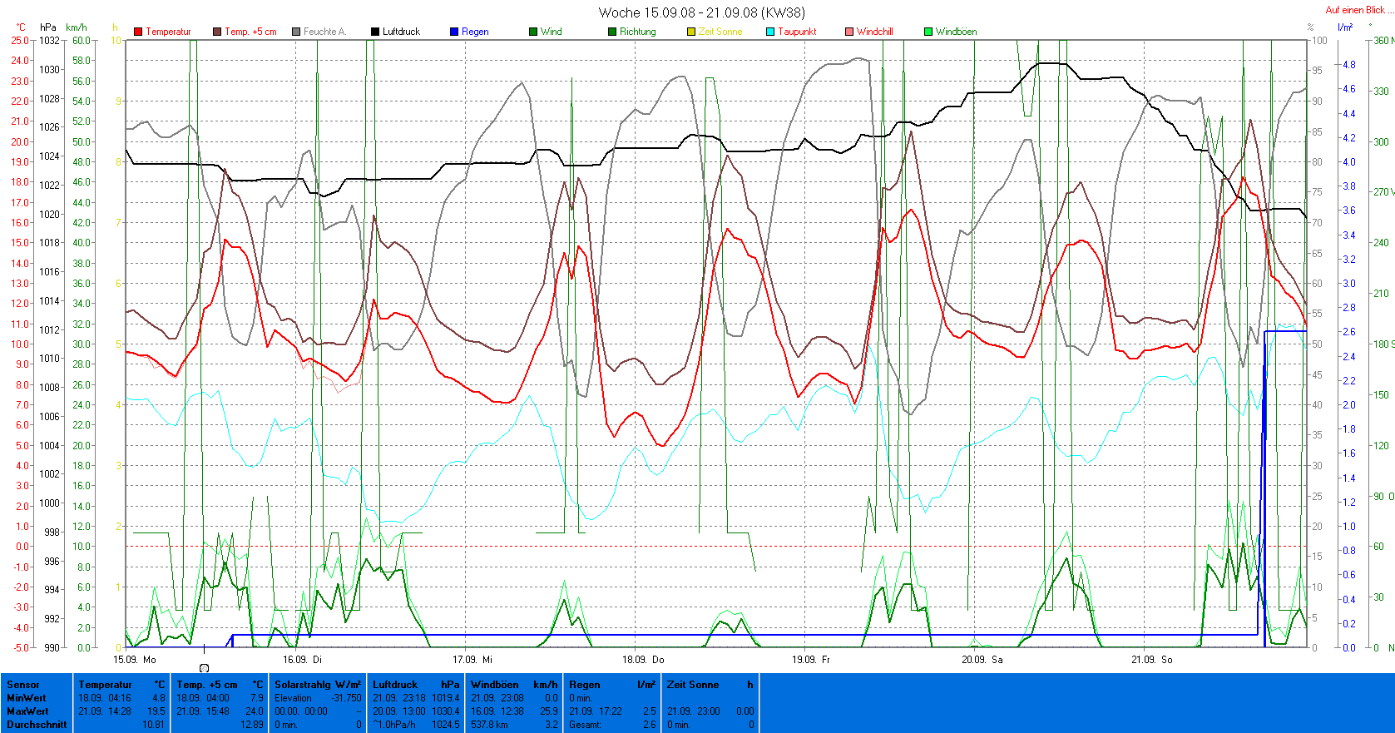Click the bright green Windböen legend square
1395x733 pixels.
928,32
